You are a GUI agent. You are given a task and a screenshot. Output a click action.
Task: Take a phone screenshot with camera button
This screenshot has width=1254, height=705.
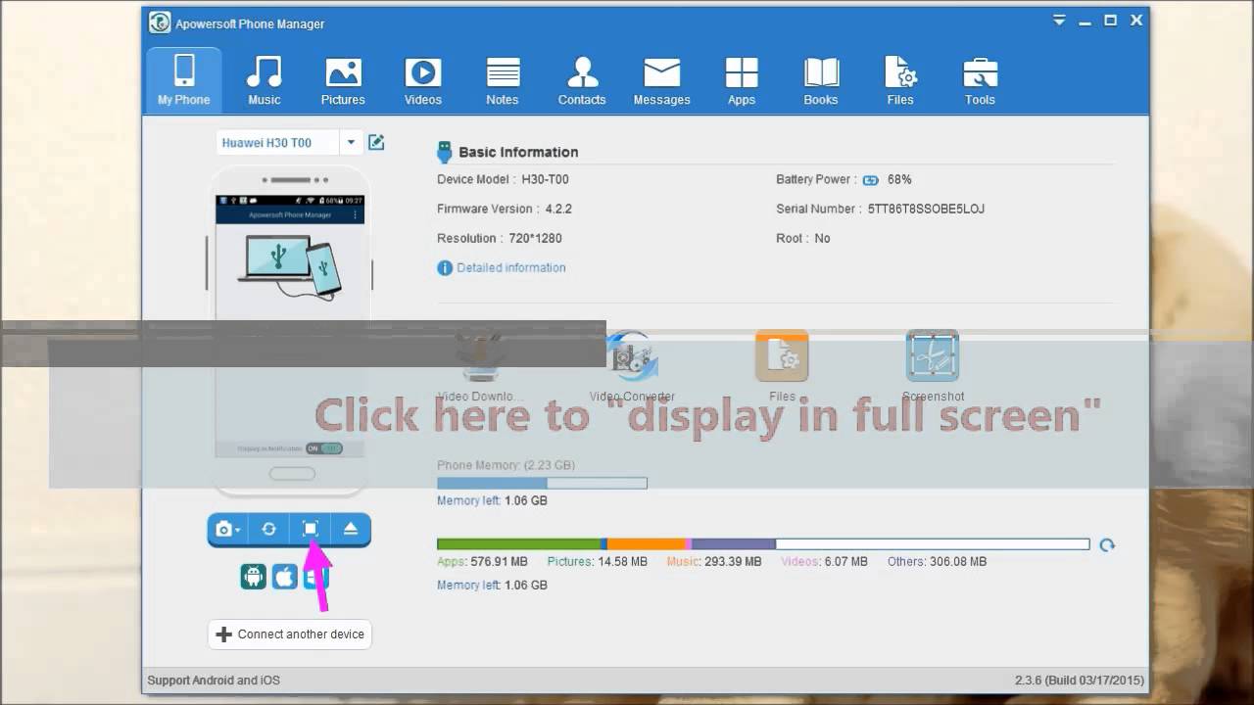coord(227,529)
